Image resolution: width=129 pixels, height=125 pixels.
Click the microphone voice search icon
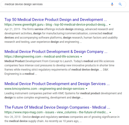click(x=112, y=4)
